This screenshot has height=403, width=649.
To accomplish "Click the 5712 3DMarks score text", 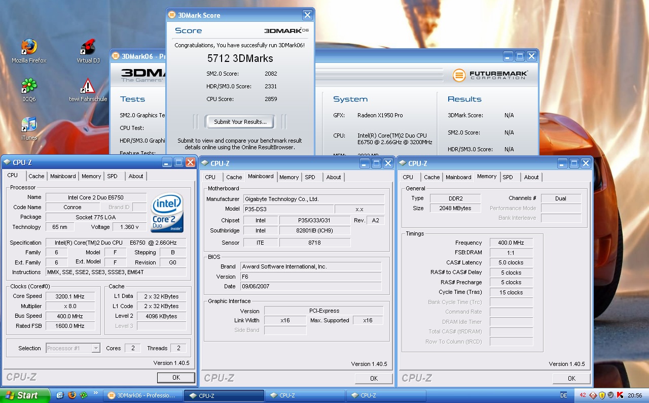I will pyautogui.click(x=240, y=58).
